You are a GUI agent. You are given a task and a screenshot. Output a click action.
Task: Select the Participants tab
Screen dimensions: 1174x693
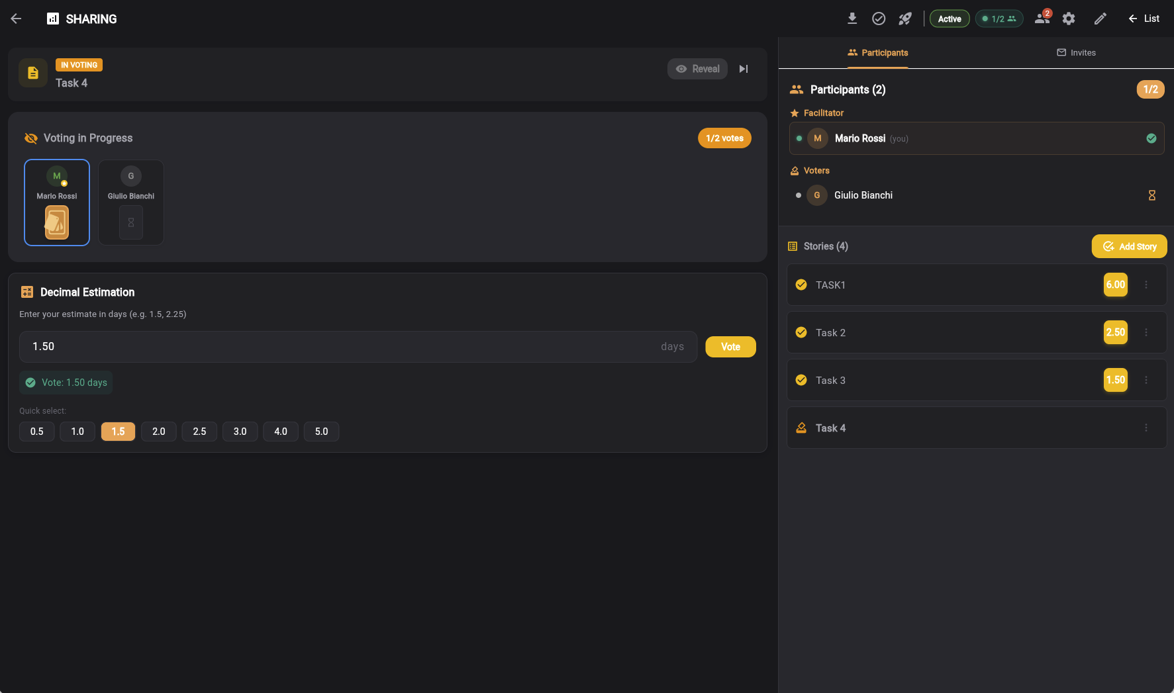(878, 53)
